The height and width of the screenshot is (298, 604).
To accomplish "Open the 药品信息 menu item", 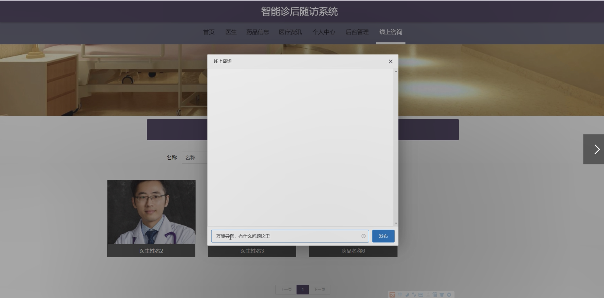I will tap(257, 32).
